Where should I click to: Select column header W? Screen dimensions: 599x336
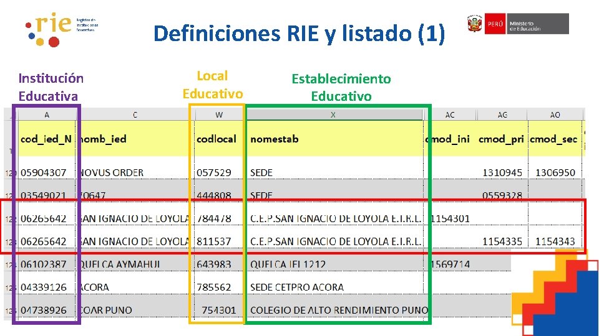pyautogui.click(x=219, y=114)
